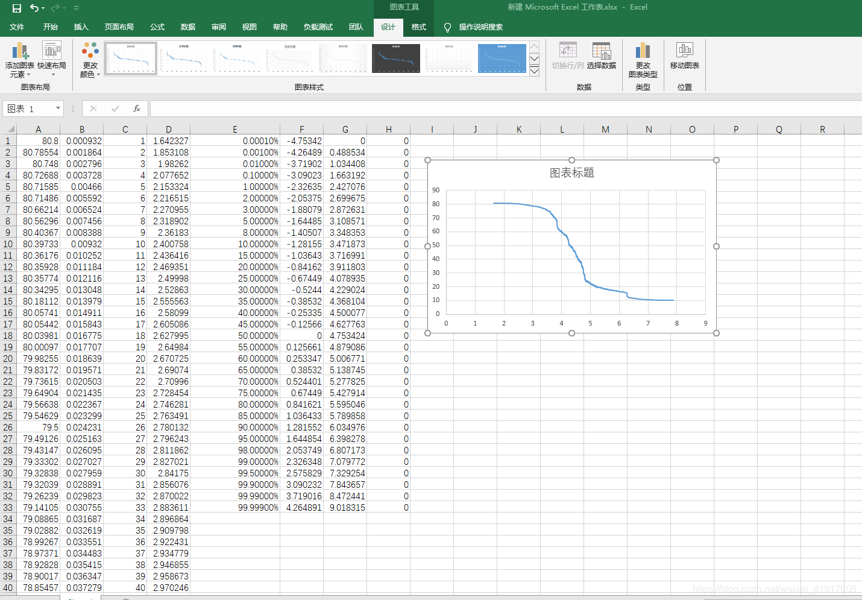Click the vertical axis label 90

click(436, 190)
